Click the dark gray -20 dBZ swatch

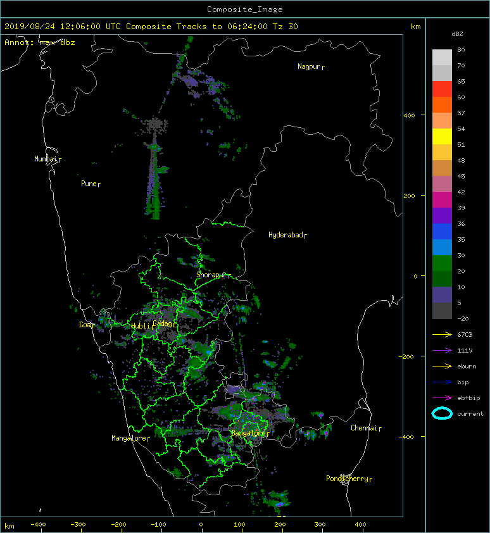[x=442, y=310]
